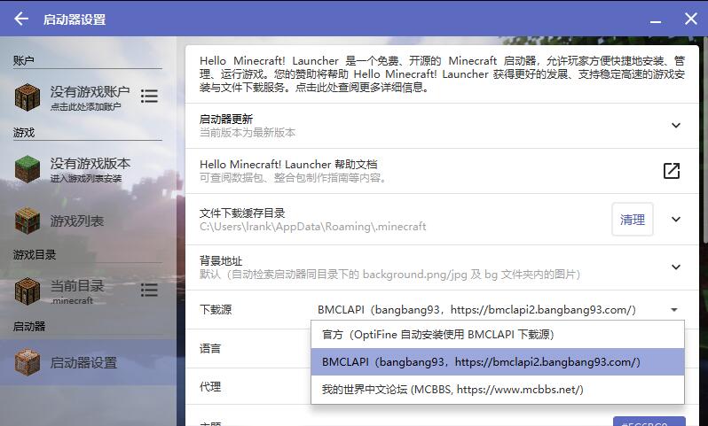
Task: Choose BMCLAPI option in the dropdown list
Action: (498, 362)
